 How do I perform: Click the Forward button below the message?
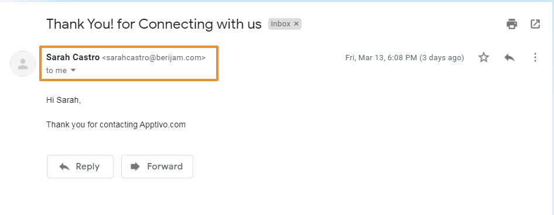click(x=157, y=167)
